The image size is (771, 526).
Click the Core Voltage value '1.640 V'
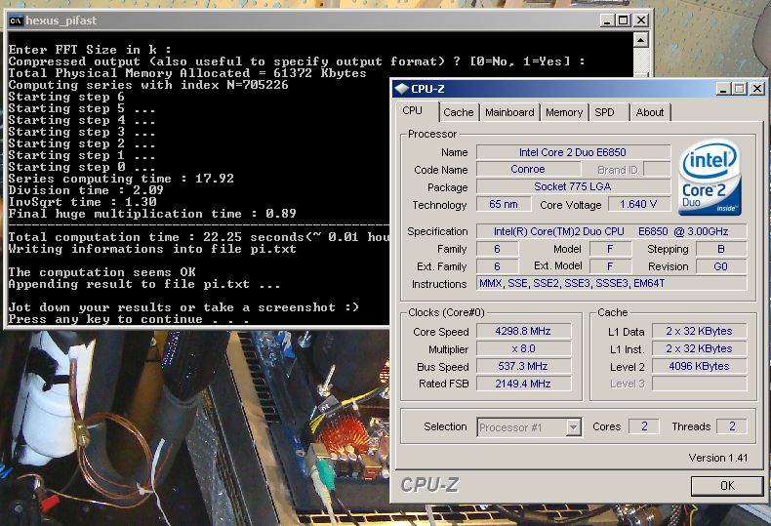click(x=638, y=204)
